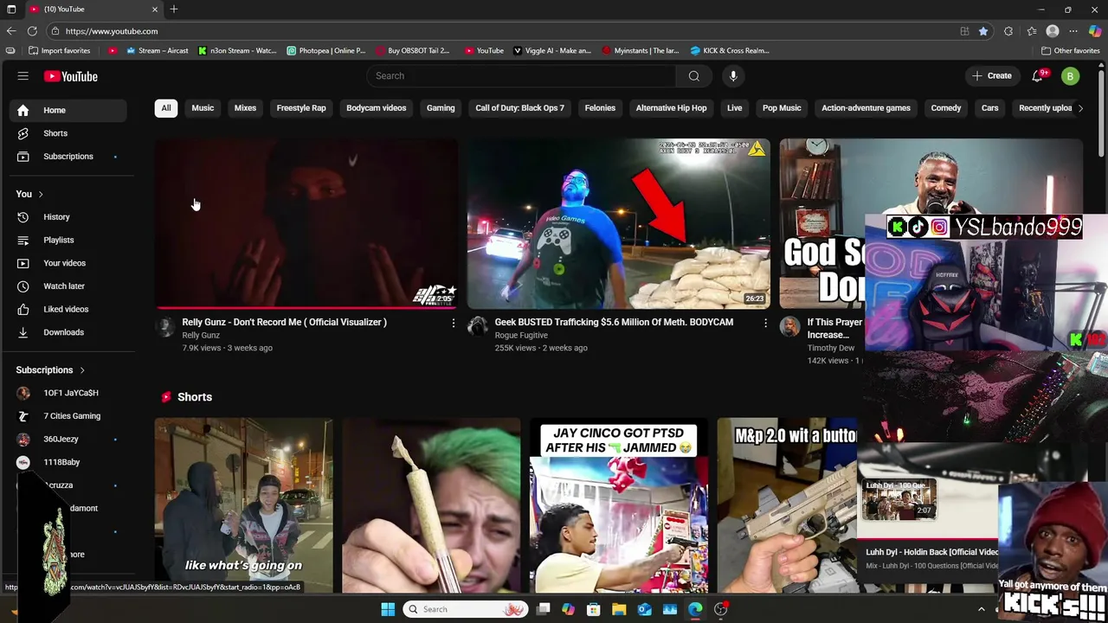Select the Mixes filter chip
Screen dimensions: 1108x623
(245, 108)
